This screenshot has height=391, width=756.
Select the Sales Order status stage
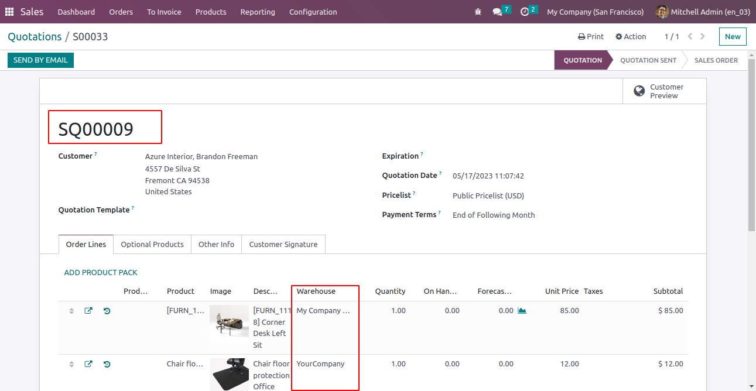click(716, 60)
